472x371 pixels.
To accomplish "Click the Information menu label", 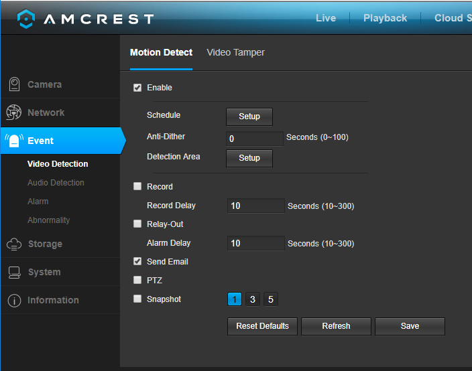I will (53, 300).
